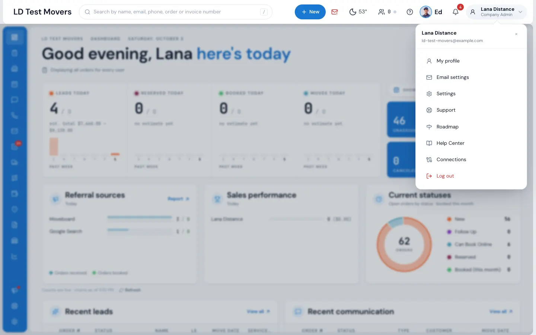Click Ed's profile avatar picture

426,12
